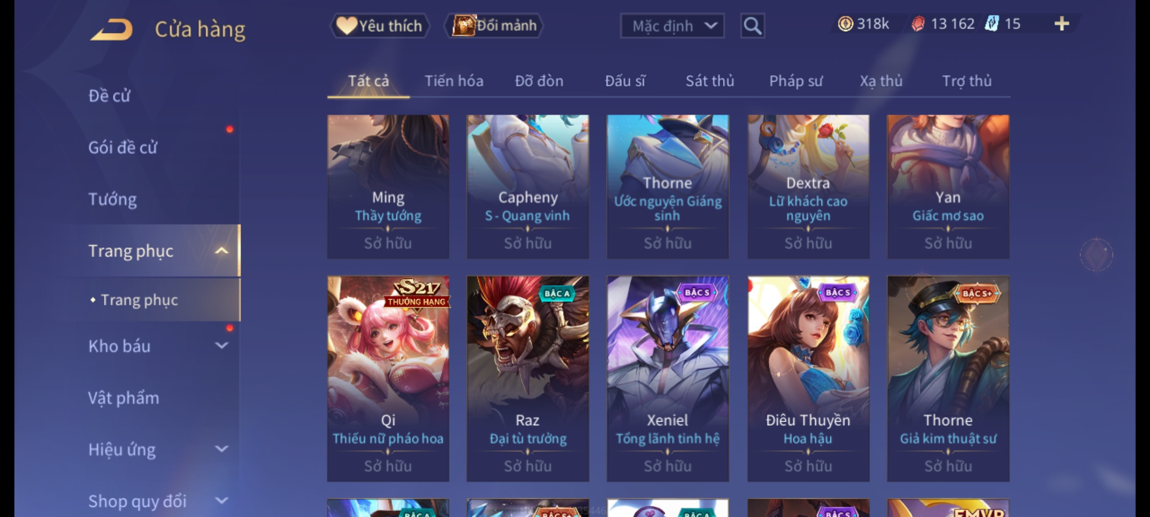Tap the red gem currency icon
Viewport: 1150px width, 517px height.
[918, 24]
